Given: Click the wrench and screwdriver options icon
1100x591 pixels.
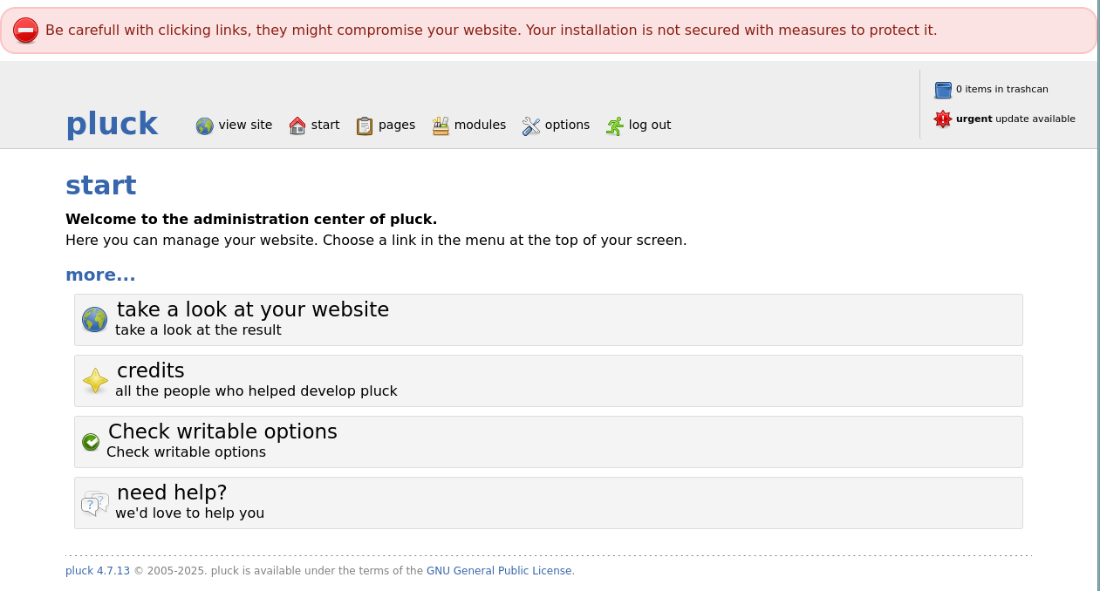Looking at the screenshot, I should pos(531,126).
